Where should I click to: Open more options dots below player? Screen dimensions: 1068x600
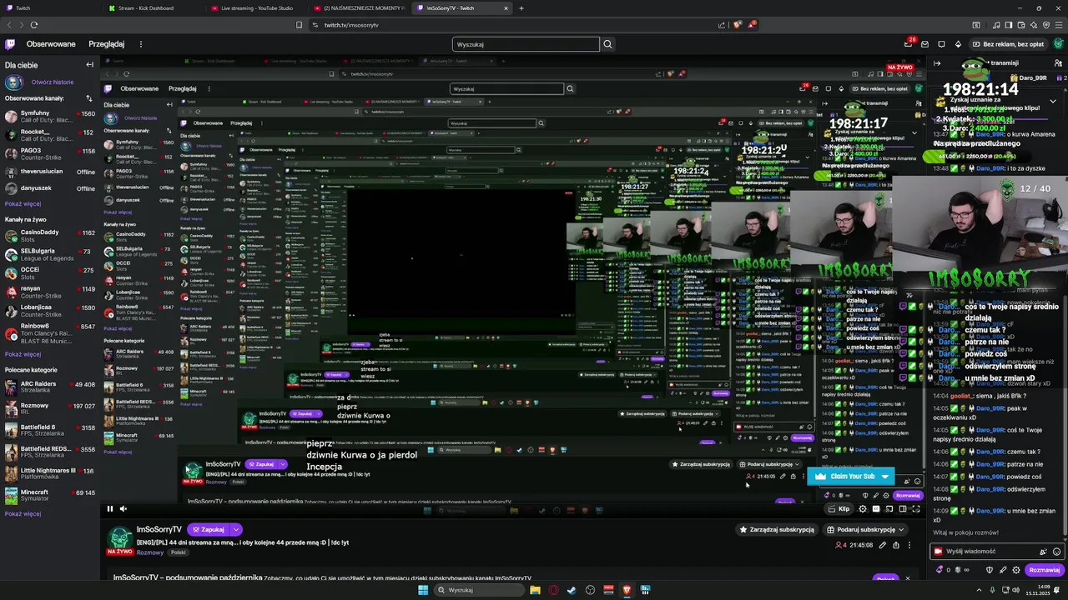(909, 545)
